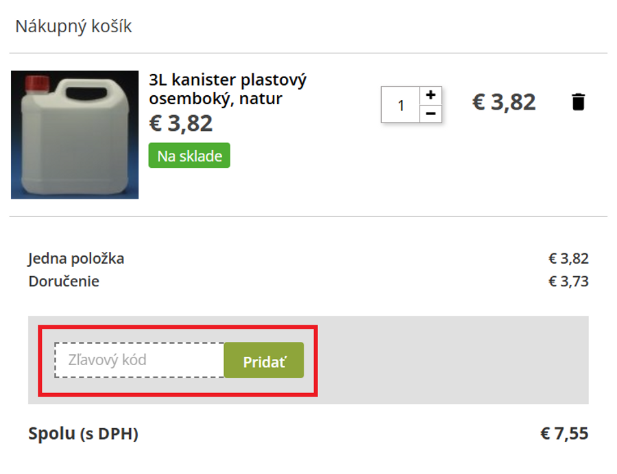The width and height of the screenshot is (617, 474).
Task: Focus the Zľavový kód input field
Action: 139,360
